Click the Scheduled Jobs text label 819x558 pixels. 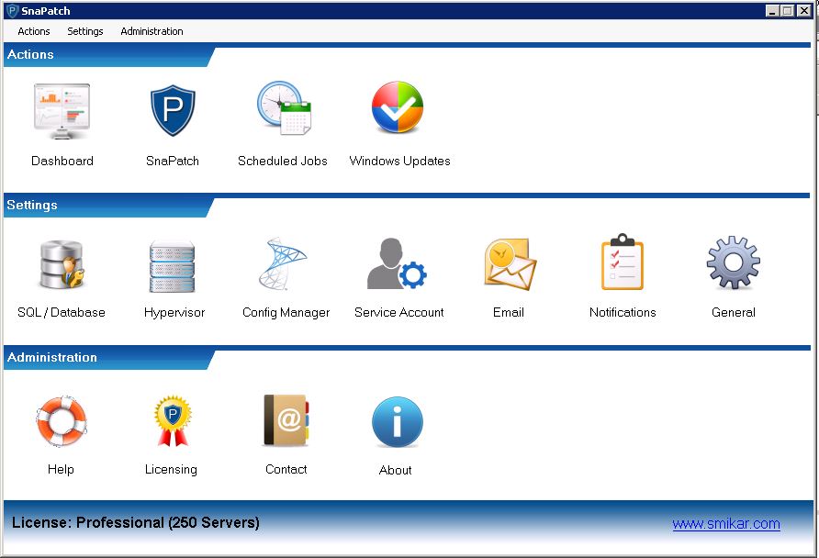pos(283,161)
